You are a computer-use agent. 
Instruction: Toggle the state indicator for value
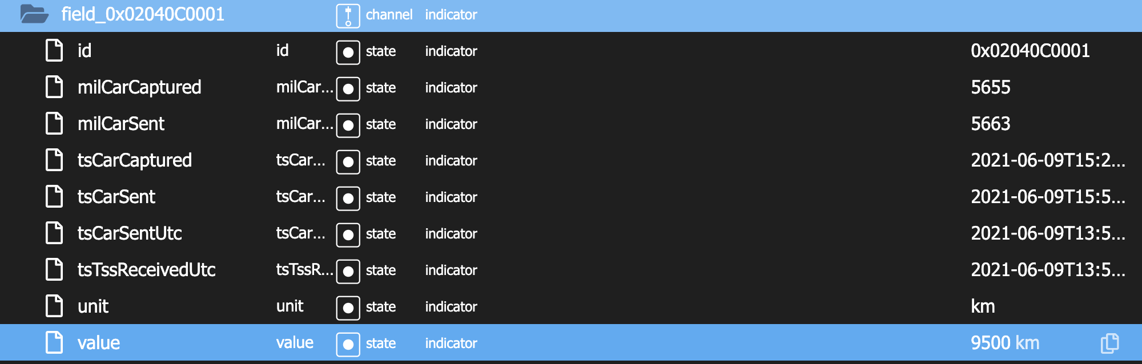[348, 345]
